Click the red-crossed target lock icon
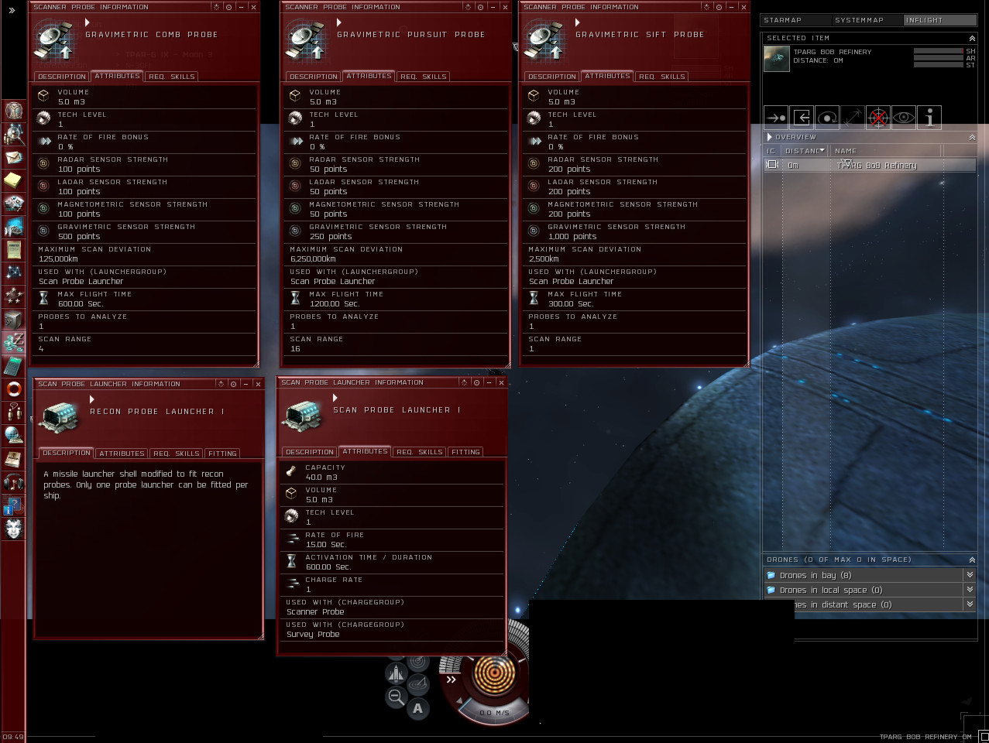This screenshot has width=989, height=743. pyautogui.click(x=878, y=118)
